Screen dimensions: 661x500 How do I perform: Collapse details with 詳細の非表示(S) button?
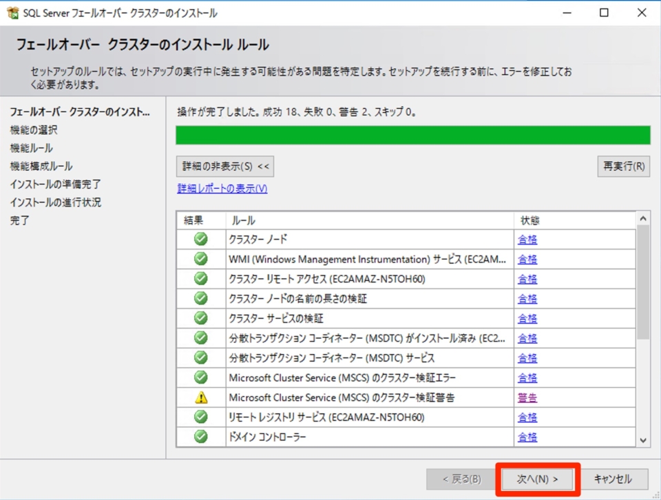tap(225, 166)
